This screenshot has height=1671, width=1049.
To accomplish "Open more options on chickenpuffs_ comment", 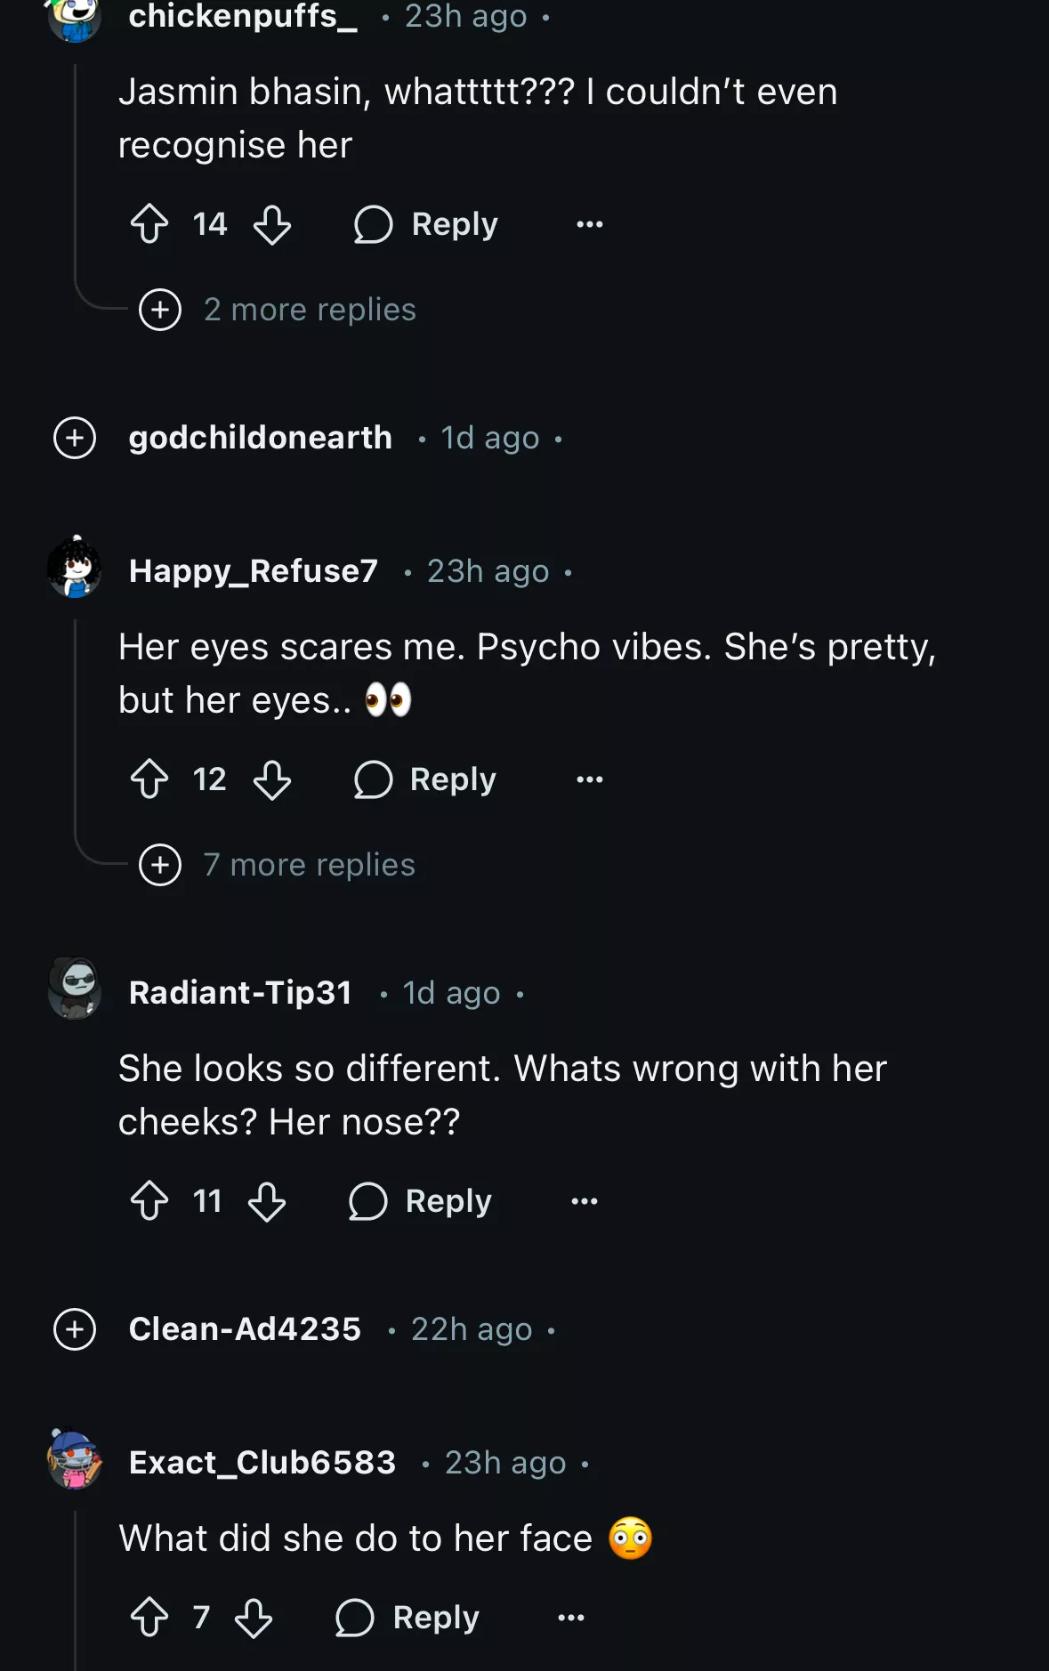I will tap(589, 224).
